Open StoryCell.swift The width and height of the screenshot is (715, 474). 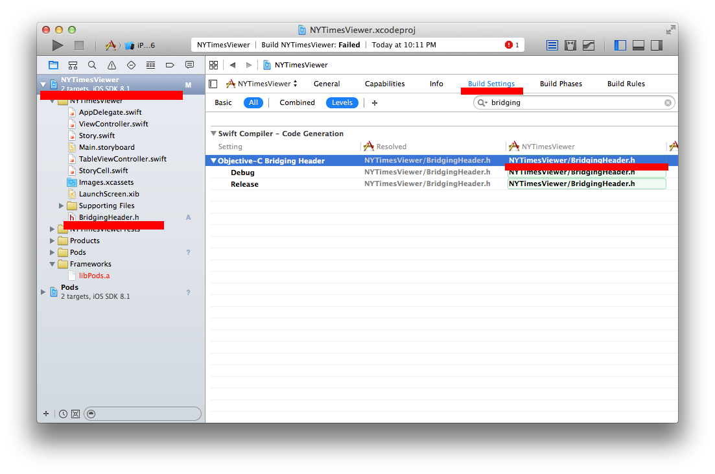pyautogui.click(x=103, y=171)
